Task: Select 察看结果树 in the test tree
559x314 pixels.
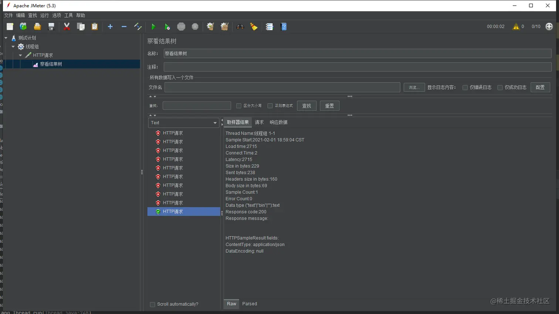Action: [x=51, y=64]
